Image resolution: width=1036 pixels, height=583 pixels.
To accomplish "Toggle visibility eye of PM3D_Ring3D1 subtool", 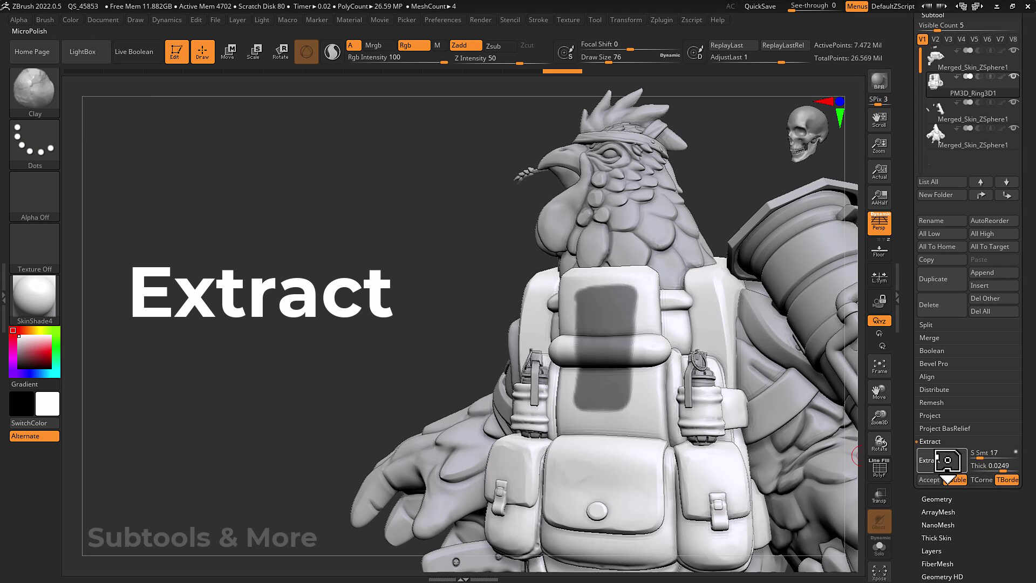I will [x=1013, y=76].
